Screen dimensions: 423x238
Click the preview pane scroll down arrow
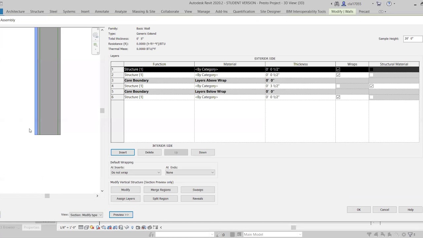pyautogui.click(x=102, y=191)
